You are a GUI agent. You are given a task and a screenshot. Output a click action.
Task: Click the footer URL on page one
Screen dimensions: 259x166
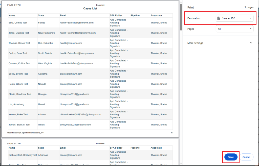(26, 132)
